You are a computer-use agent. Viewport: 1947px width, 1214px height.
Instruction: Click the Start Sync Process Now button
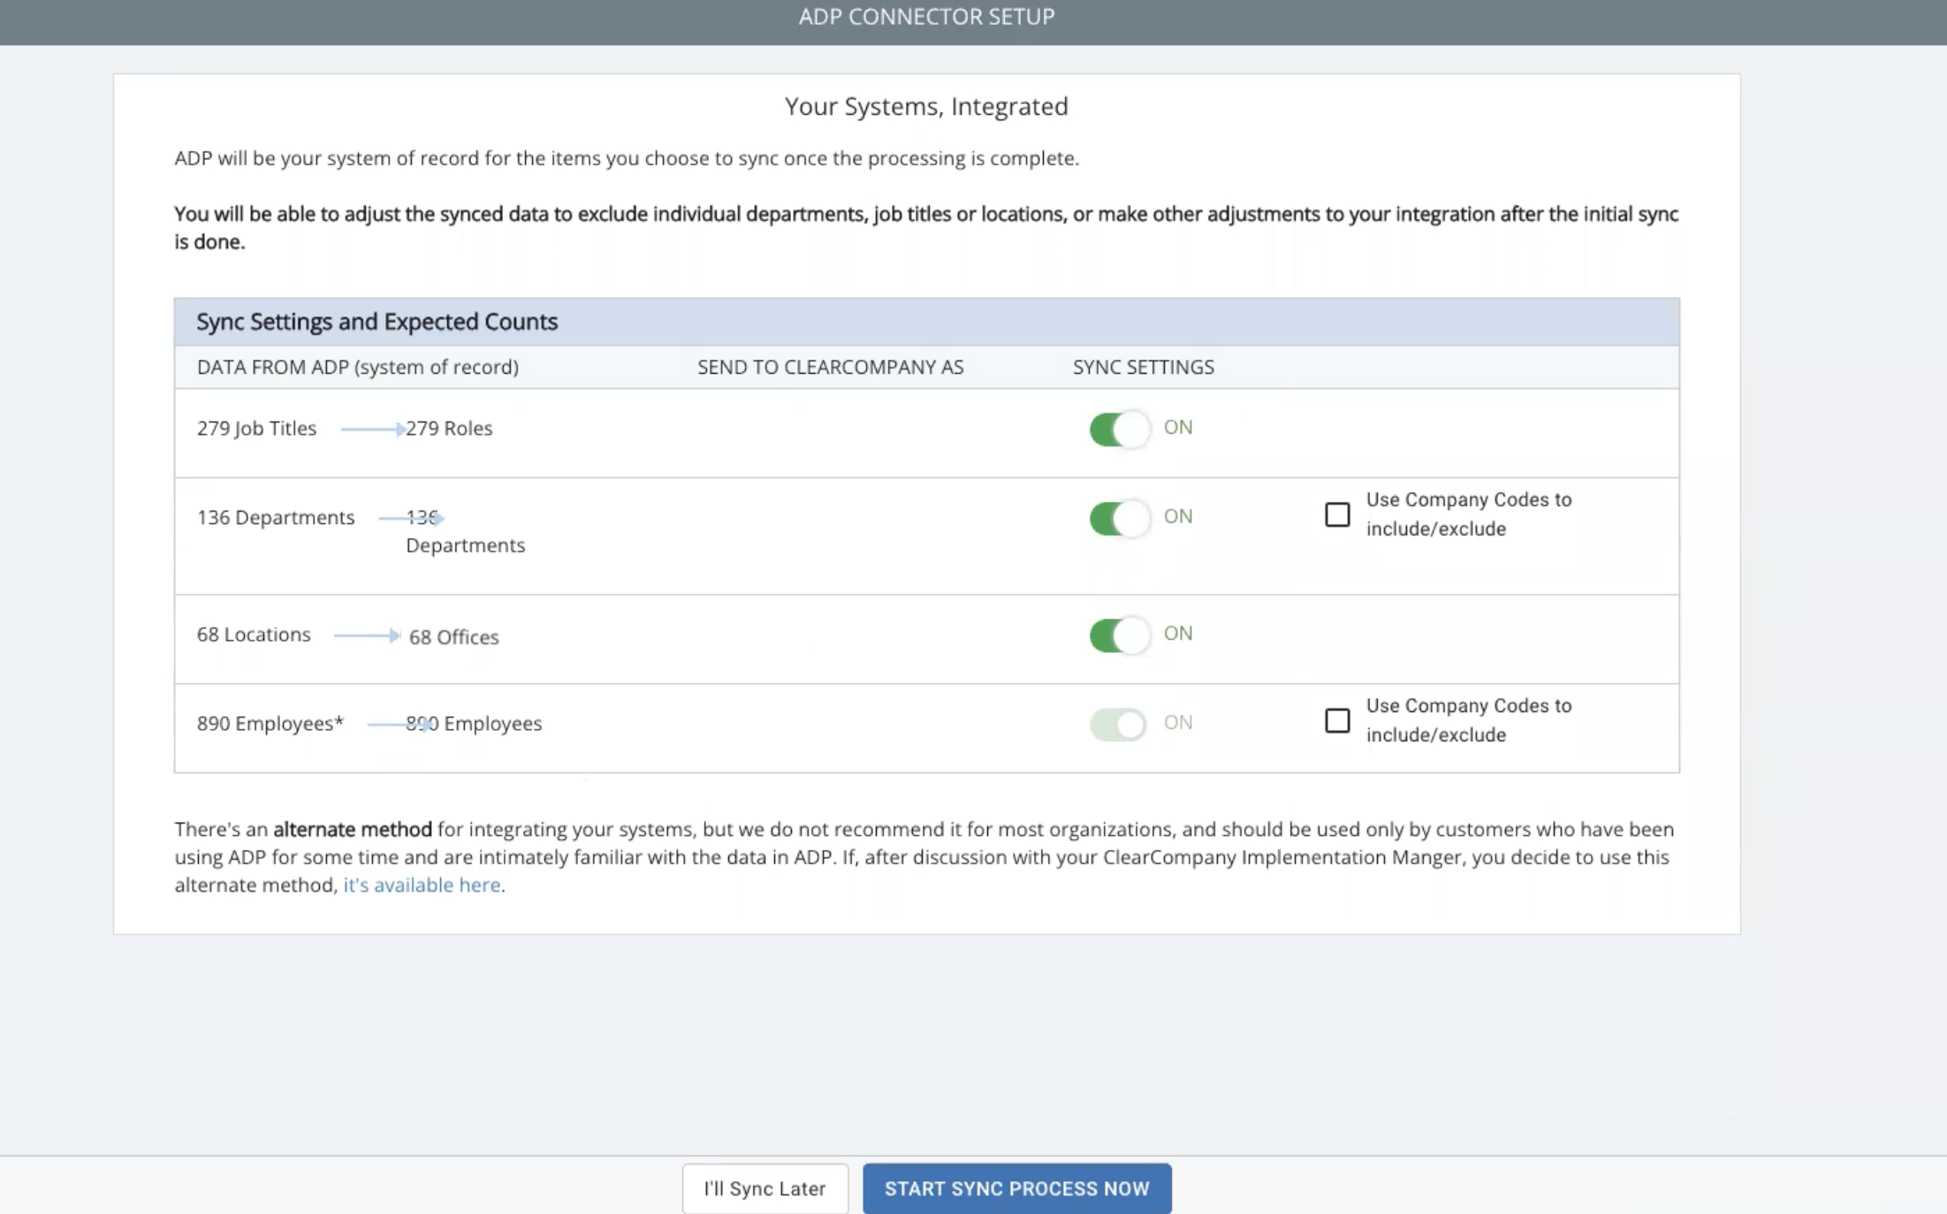pyautogui.click(x=1017, y=1188)
